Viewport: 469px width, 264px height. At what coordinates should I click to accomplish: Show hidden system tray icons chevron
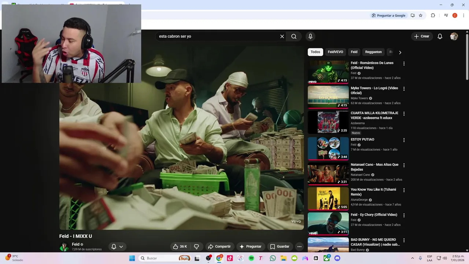click(x=412, y=258)
